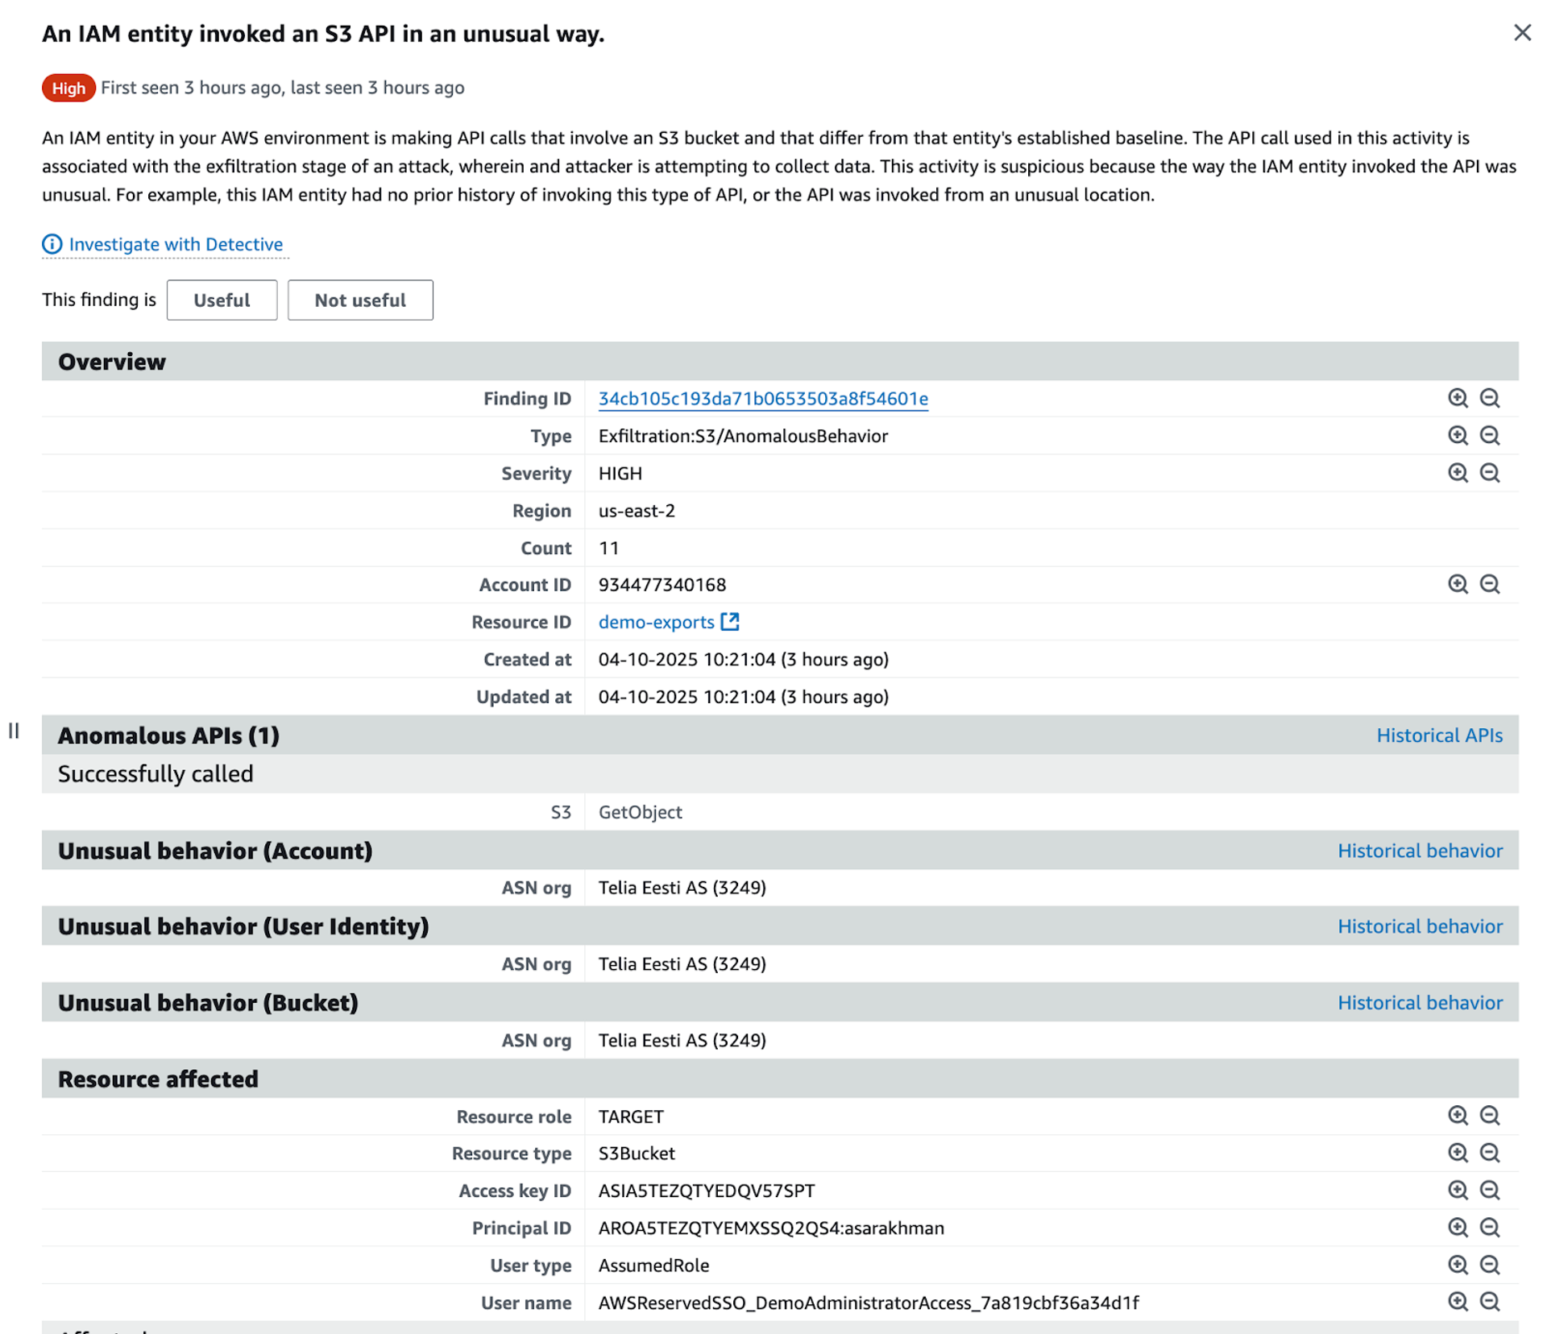Exclude filter icon for Severity row
The height and width of the screenshot is (1334, 1547).
click(x=1490, y=473)
